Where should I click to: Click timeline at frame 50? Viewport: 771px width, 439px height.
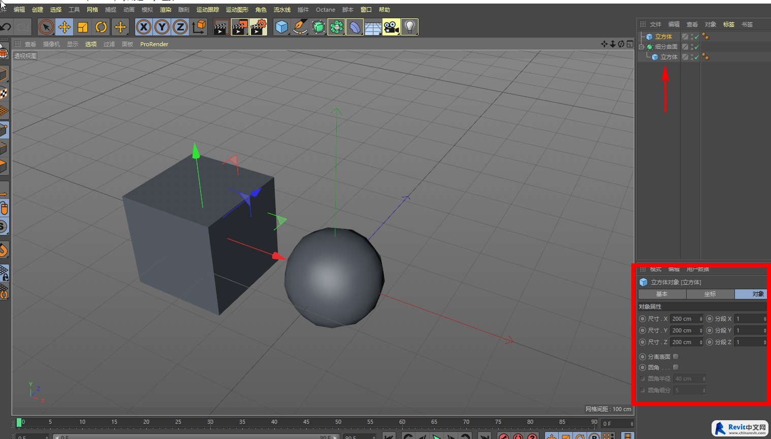coord(338,422)
